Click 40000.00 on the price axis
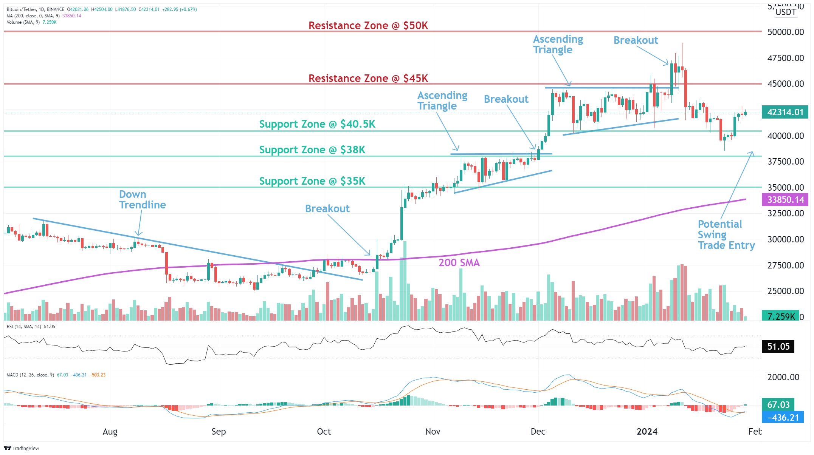814x455 pixels. pyautogui.click(x=786, y=136)
